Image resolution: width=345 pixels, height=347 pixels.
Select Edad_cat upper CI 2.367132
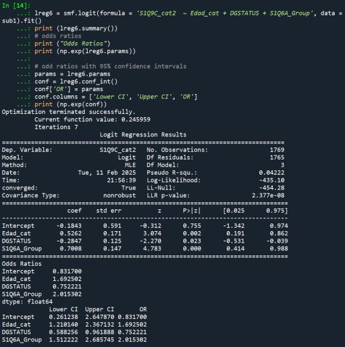tap(100, 325)
